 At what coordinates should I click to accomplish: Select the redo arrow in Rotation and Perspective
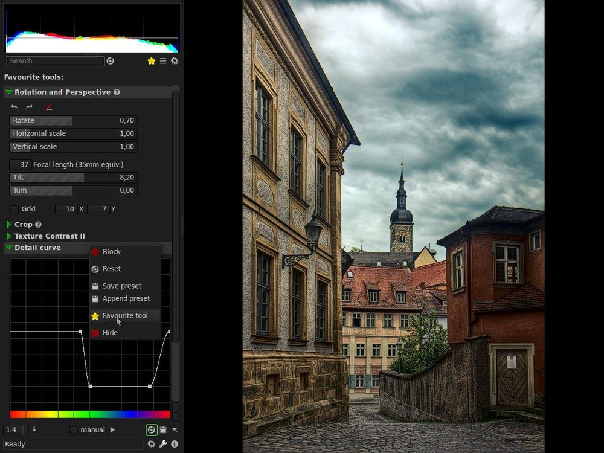(29, 107)
